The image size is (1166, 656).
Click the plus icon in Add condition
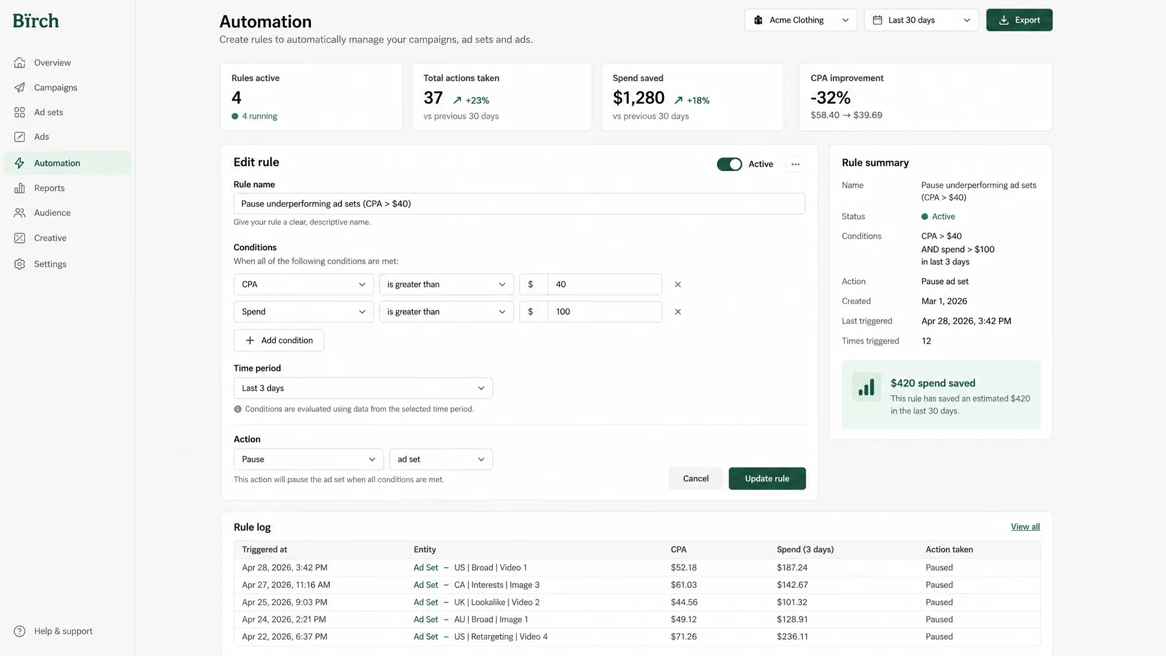pyautogui.click(x=250, y=340)
